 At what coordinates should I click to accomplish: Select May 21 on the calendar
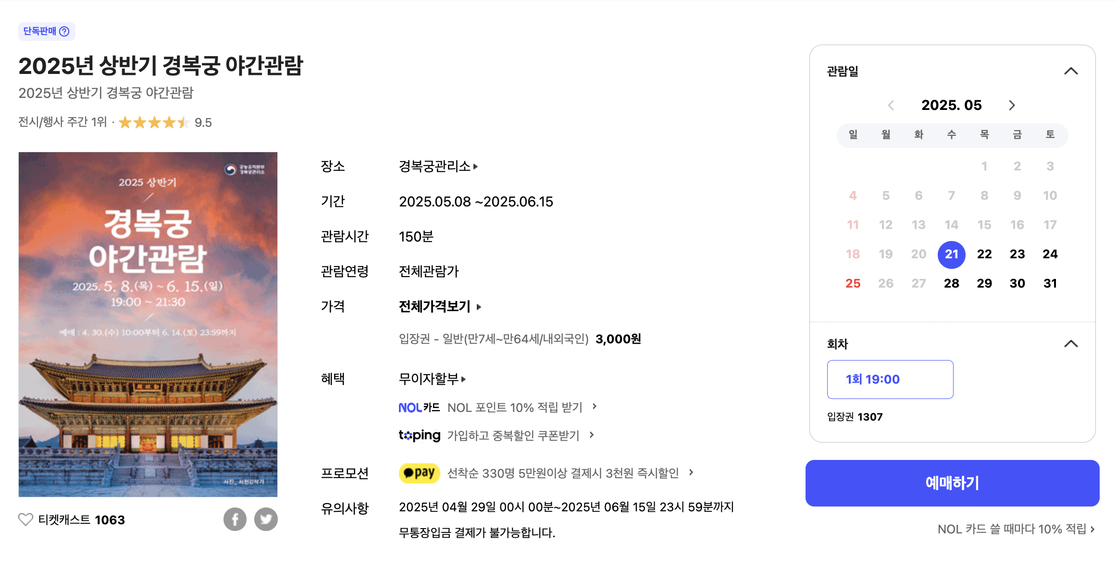pyautogui.click(x=951, y=254)
